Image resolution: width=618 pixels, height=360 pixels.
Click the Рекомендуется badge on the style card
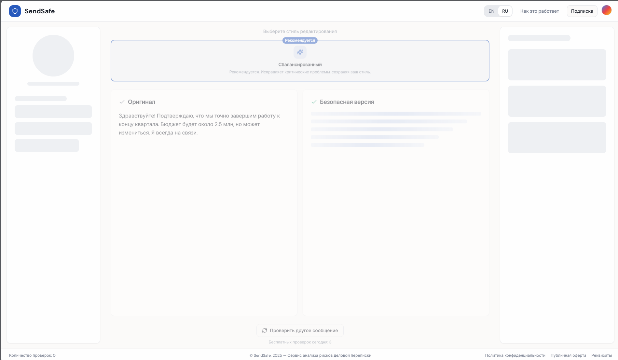point(300,40)
